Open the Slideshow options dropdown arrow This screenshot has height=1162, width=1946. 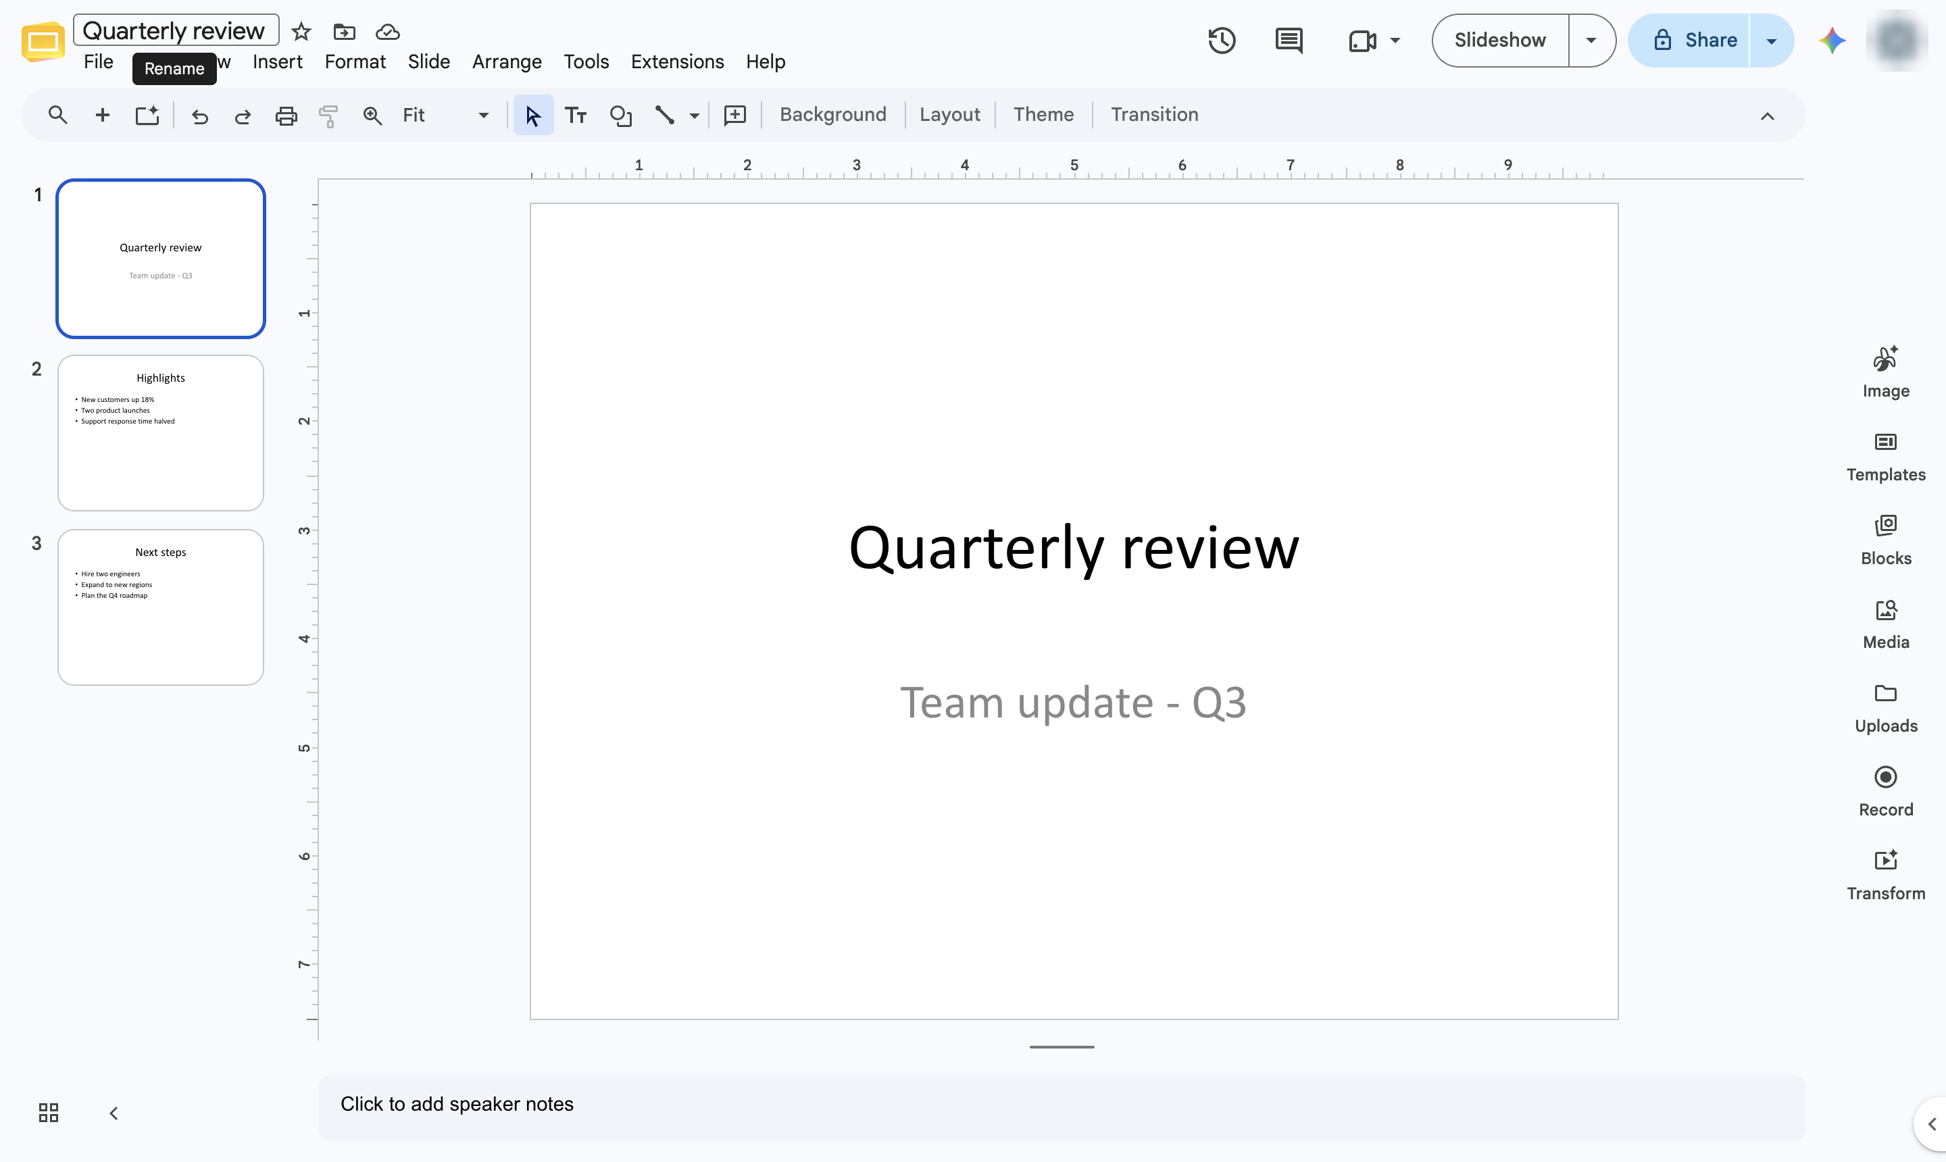coord(1591,40)
